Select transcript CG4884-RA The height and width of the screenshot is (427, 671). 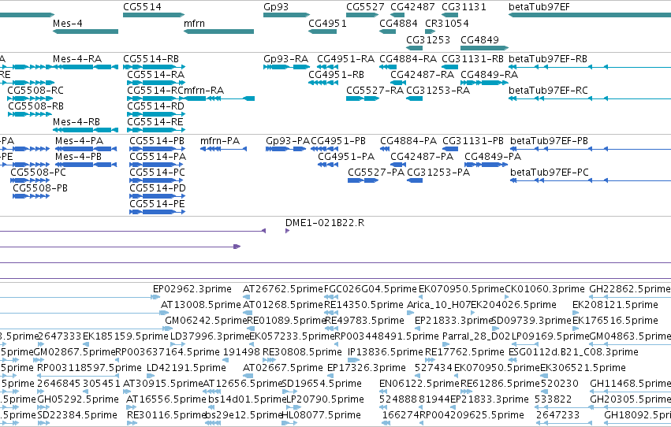388,67
